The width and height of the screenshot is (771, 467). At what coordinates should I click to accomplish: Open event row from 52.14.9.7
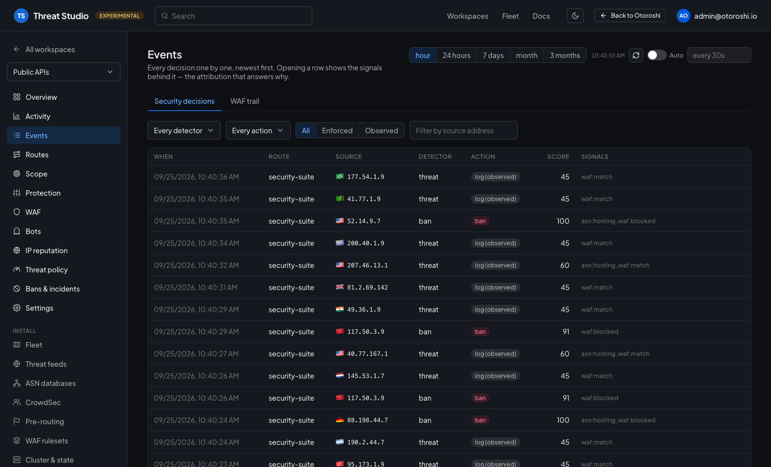449,221
